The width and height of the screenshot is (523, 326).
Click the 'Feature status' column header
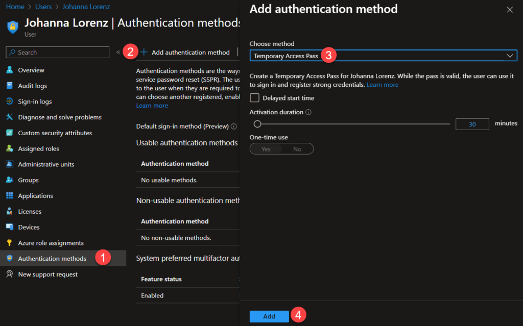click(161, 279)
